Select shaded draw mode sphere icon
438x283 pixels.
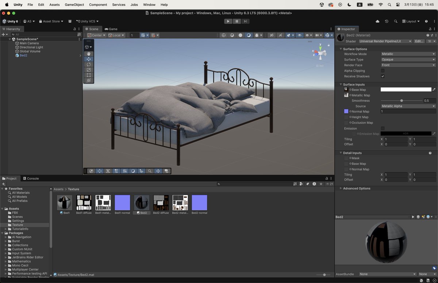240,35
